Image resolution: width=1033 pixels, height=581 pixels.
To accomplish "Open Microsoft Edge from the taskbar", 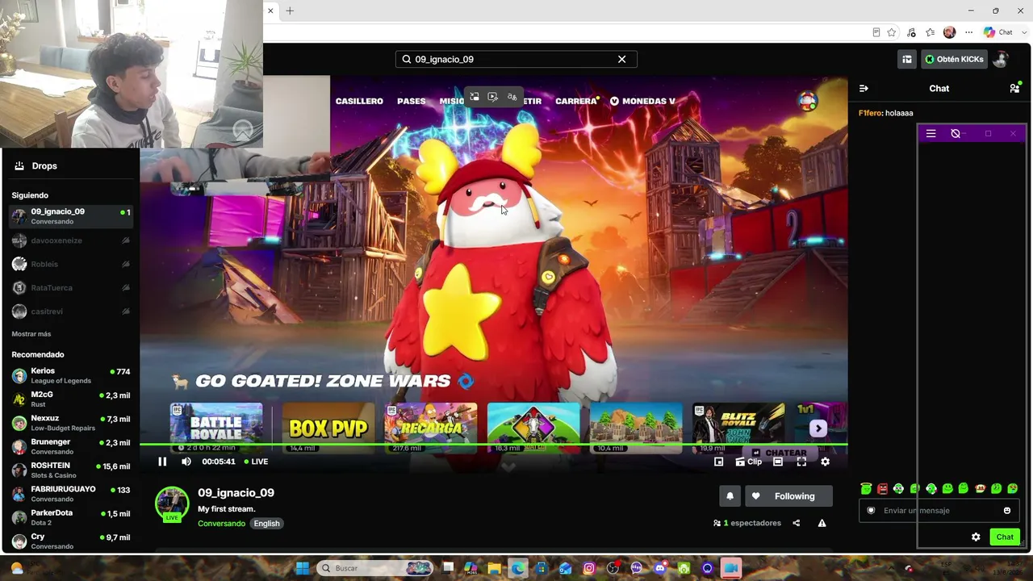I will click(x=517, y=568).
